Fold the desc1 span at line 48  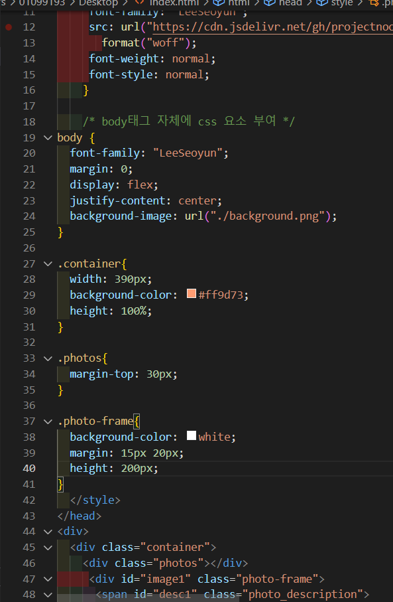(48, 595)
